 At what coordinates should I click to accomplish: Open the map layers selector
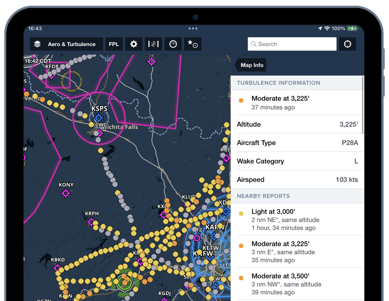click(x=37, y=44)
